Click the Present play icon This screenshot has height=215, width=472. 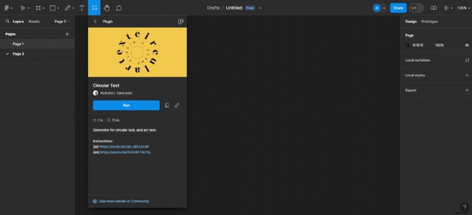click(x=447, y=8)
